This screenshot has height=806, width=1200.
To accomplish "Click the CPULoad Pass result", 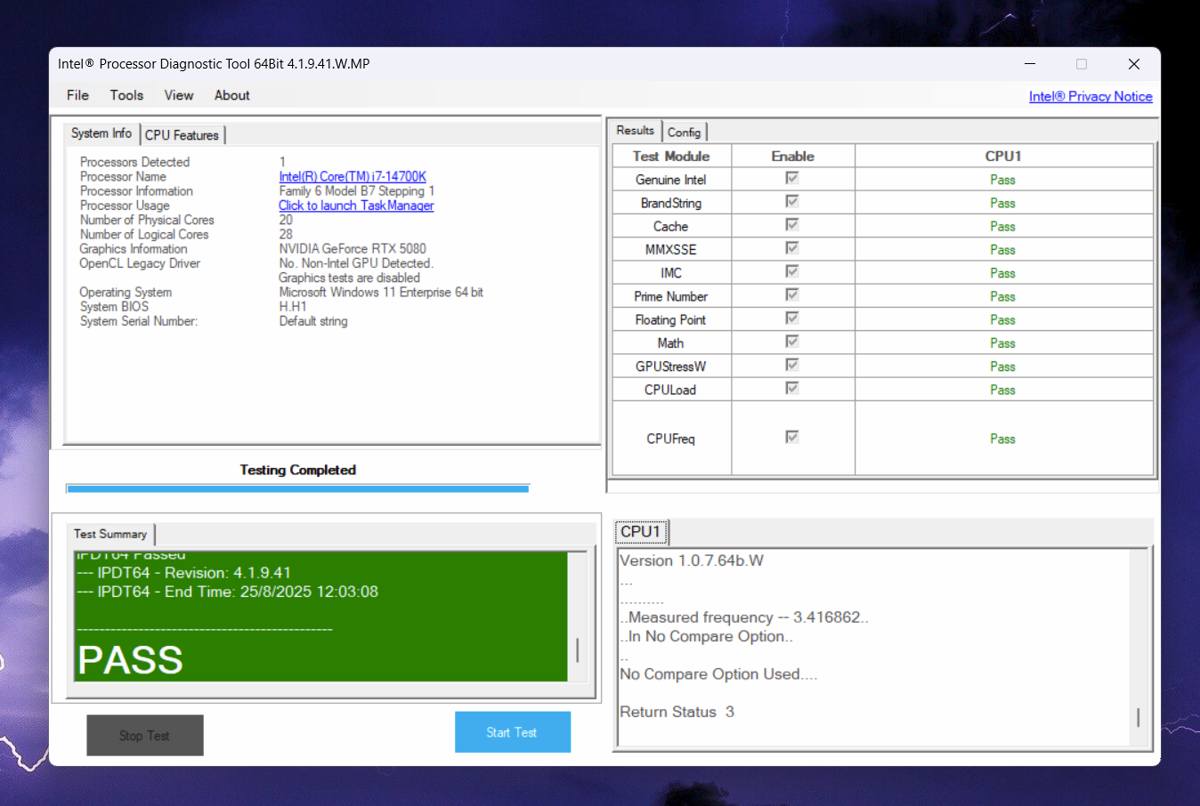I will coord(1003,390).
